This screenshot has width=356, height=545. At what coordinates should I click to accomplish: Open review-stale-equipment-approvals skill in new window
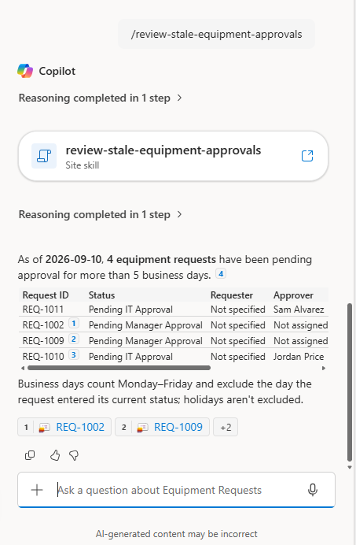(307, 156)
